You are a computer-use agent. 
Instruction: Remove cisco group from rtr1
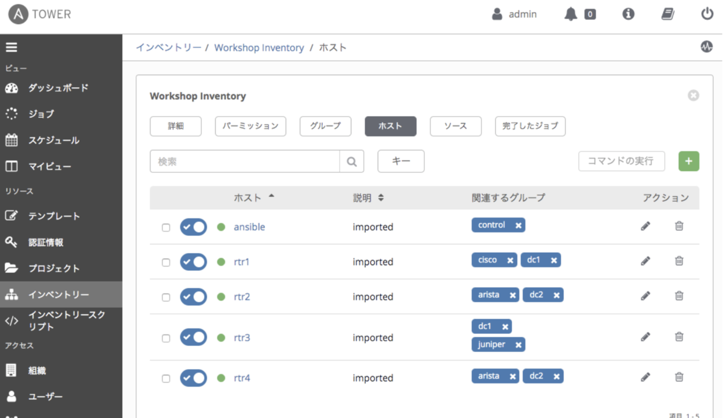pos(510,260)
